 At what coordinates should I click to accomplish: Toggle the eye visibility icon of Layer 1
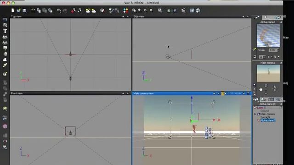pos(281,108)
